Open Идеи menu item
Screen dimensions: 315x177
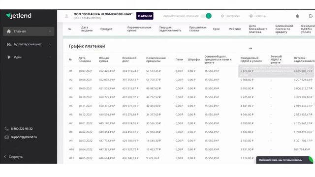pyautogui.click(x=29, y=57)
